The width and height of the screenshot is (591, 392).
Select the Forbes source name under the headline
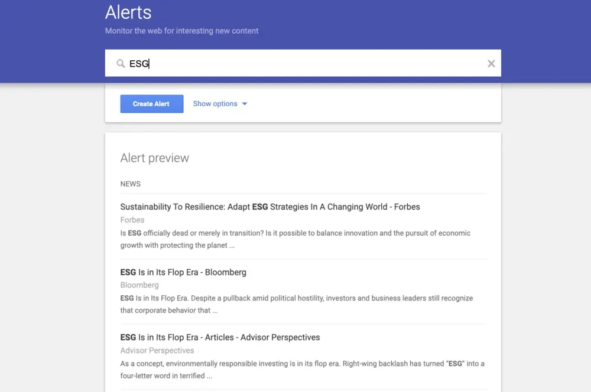pos(132,220)
